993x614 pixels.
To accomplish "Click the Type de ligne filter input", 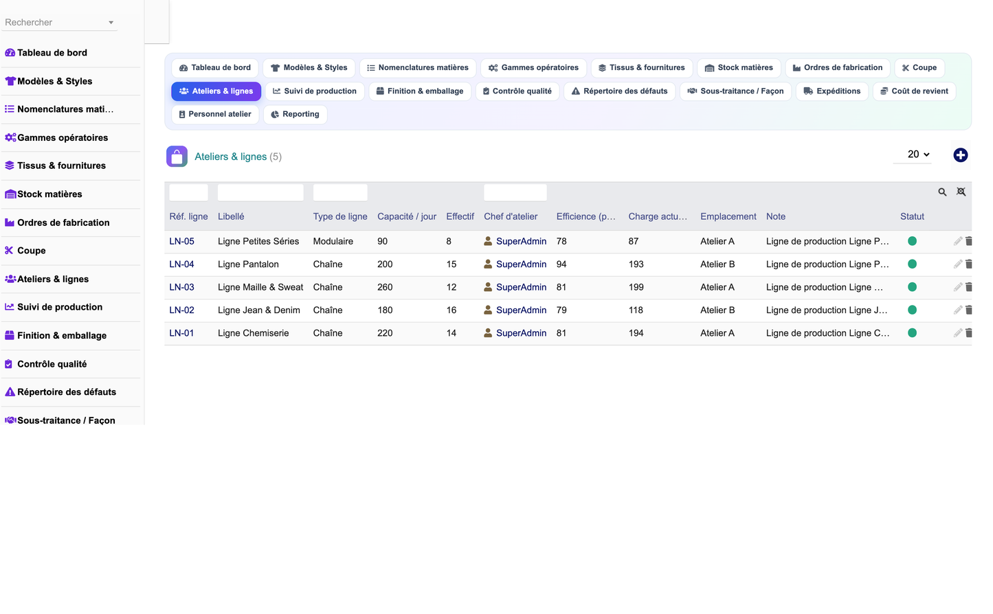I will tap(340, 192).
